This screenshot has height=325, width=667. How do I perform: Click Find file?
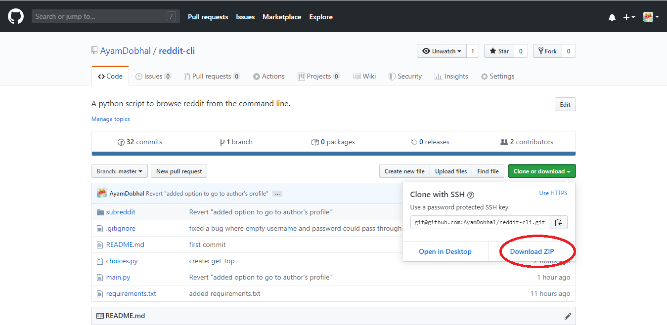pyautogui.click(x=488, y=171)
